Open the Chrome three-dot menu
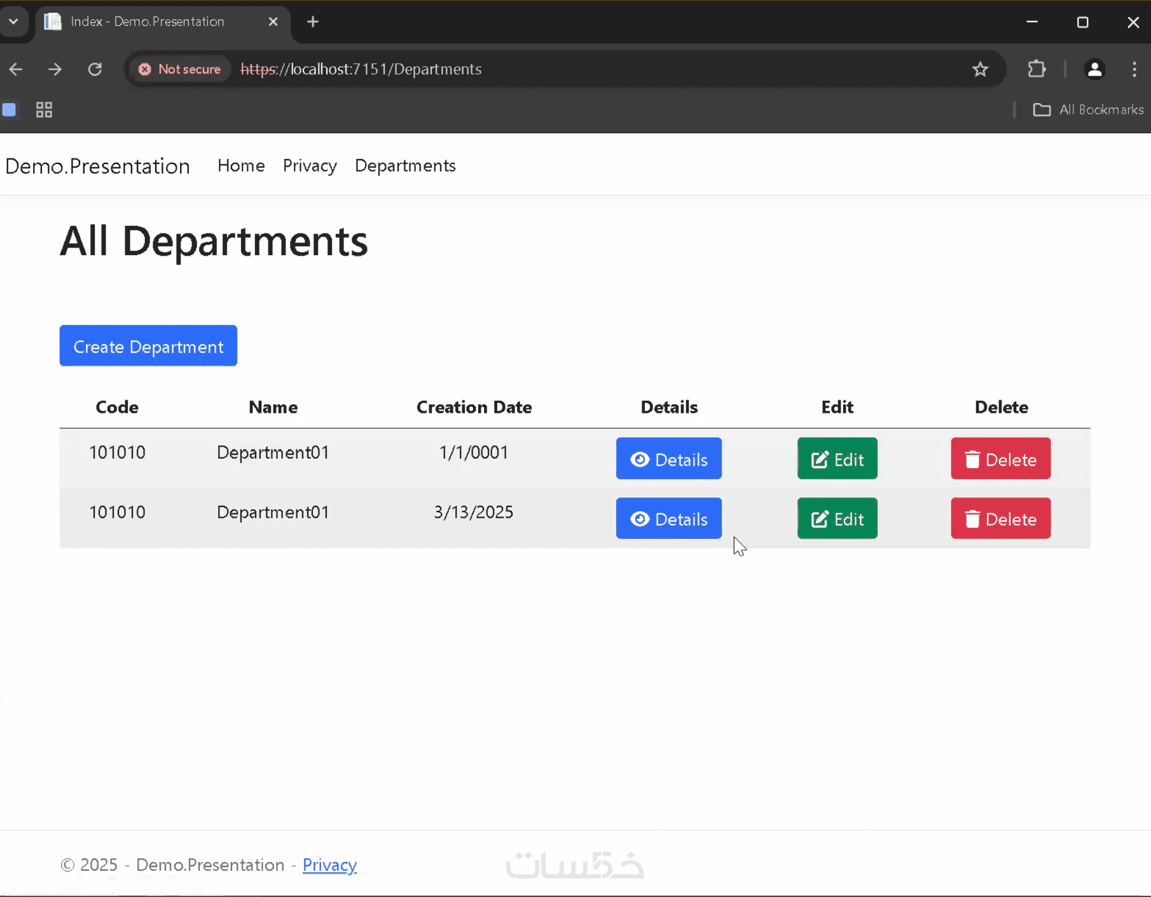 click(x=1134, y=69)
